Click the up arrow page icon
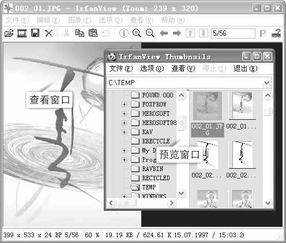This screenshot has height=243, width=286. pos(190,33)
